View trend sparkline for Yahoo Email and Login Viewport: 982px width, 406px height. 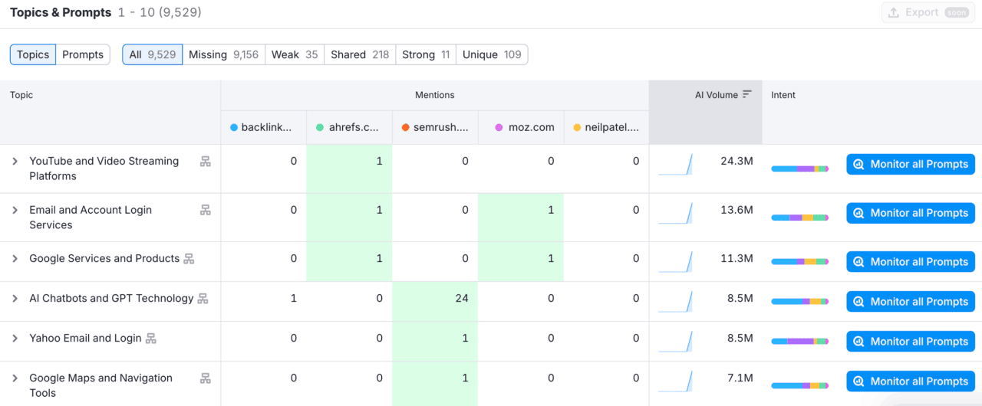[x=676, y=342]
